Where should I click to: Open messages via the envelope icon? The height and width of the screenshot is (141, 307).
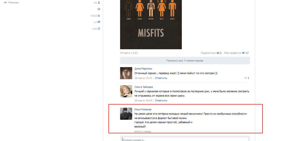pyautogui.click(x=99, y=9)
